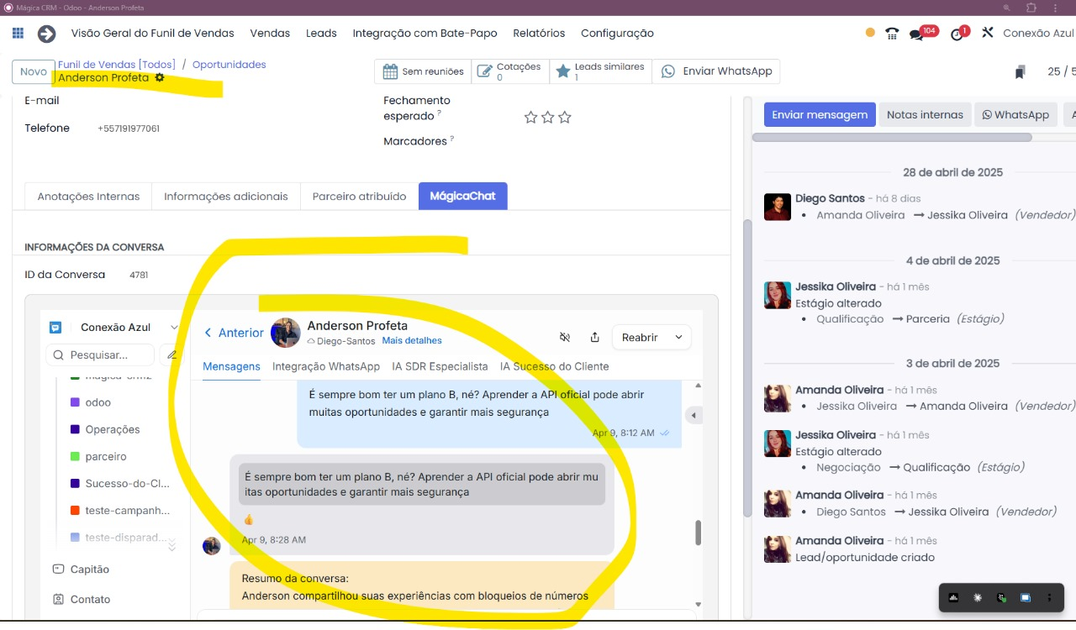Click the blue screens icon in floating toolbar

[x=1026, y=598]
